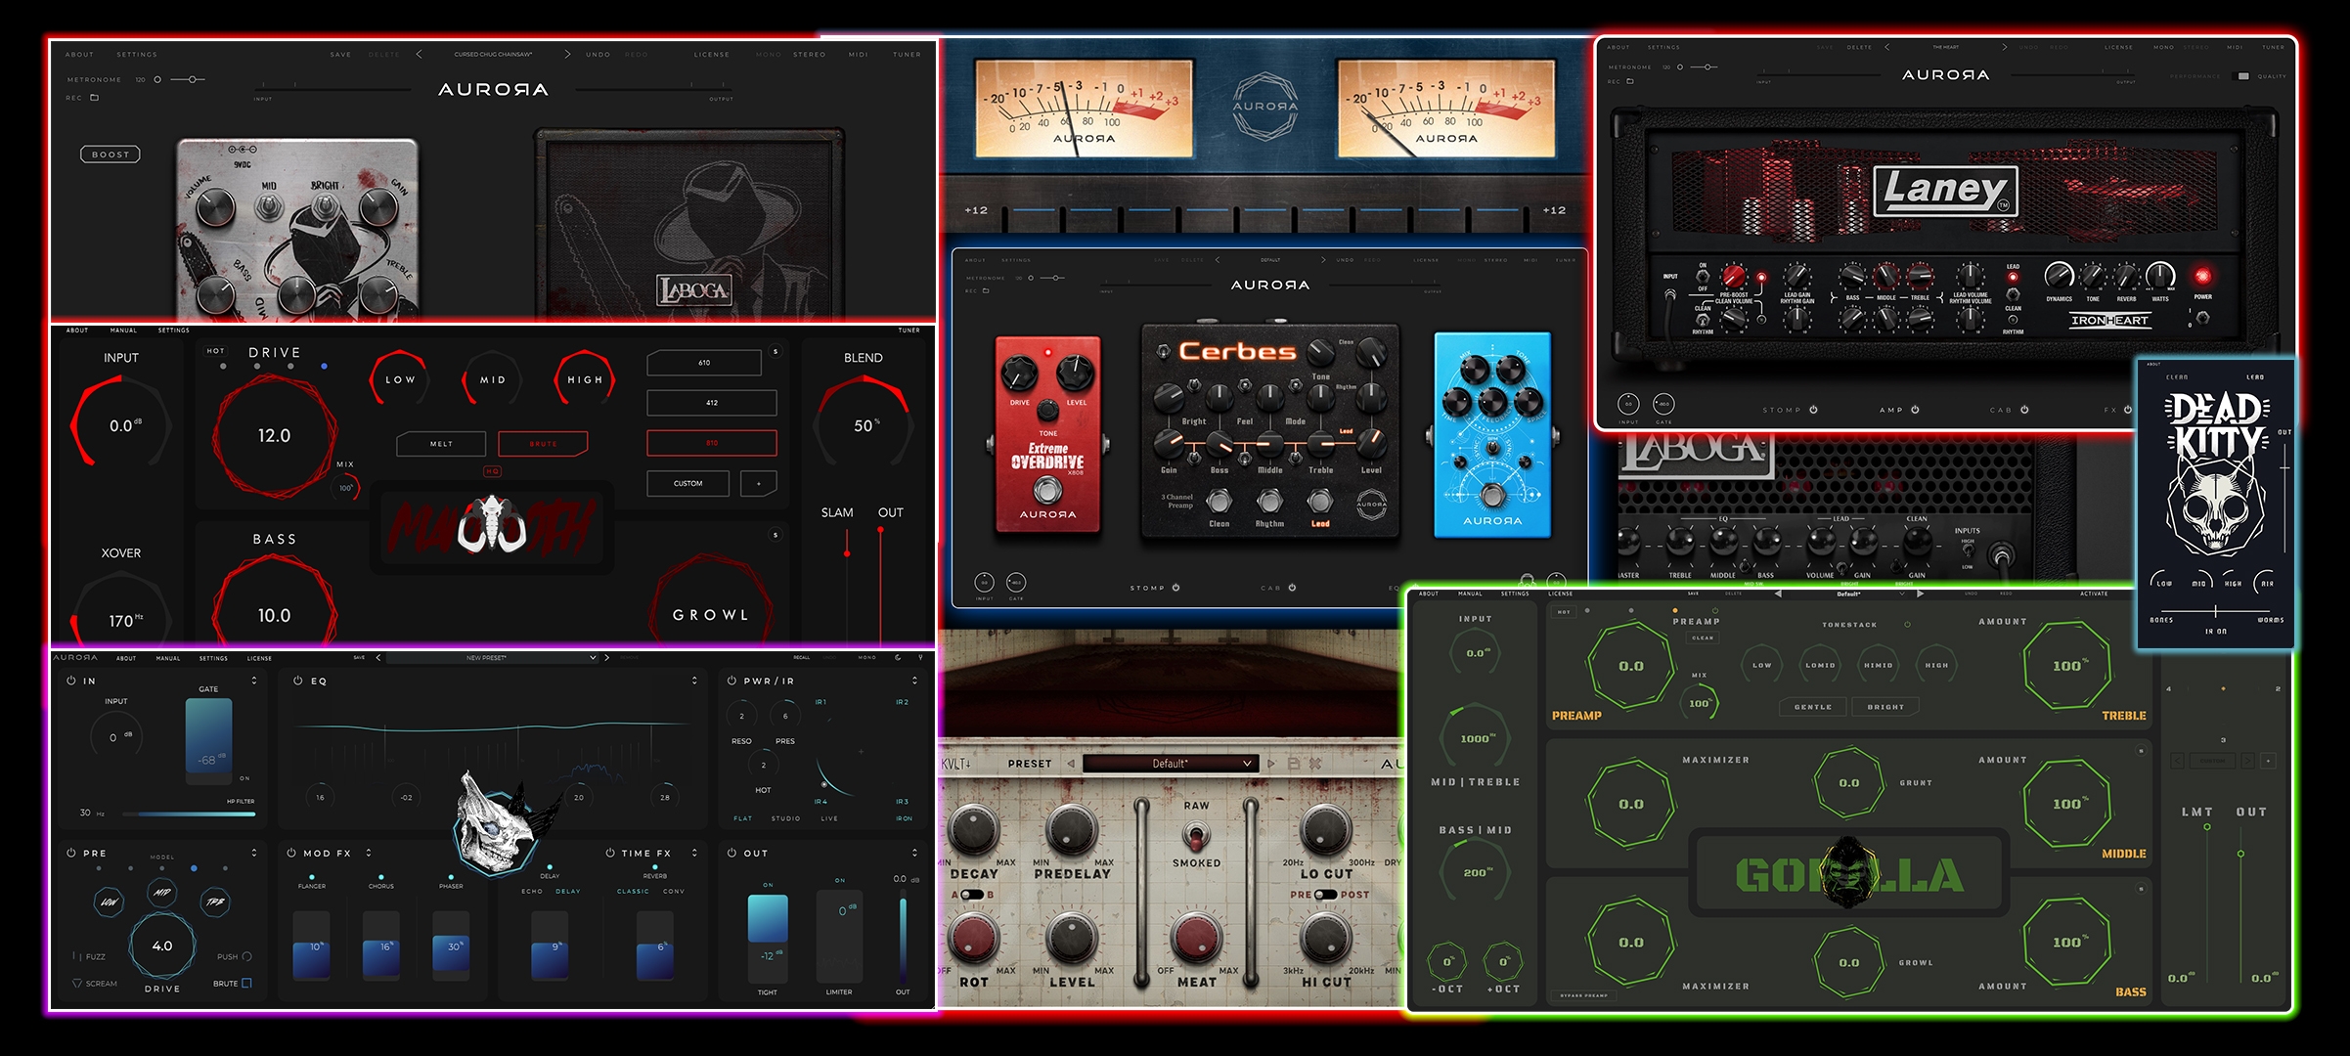Toggle the STOMP power switch in the Laney plugin
Image resolution: width=2350 pixels, height=1056 pixels.
(1813, 410)
